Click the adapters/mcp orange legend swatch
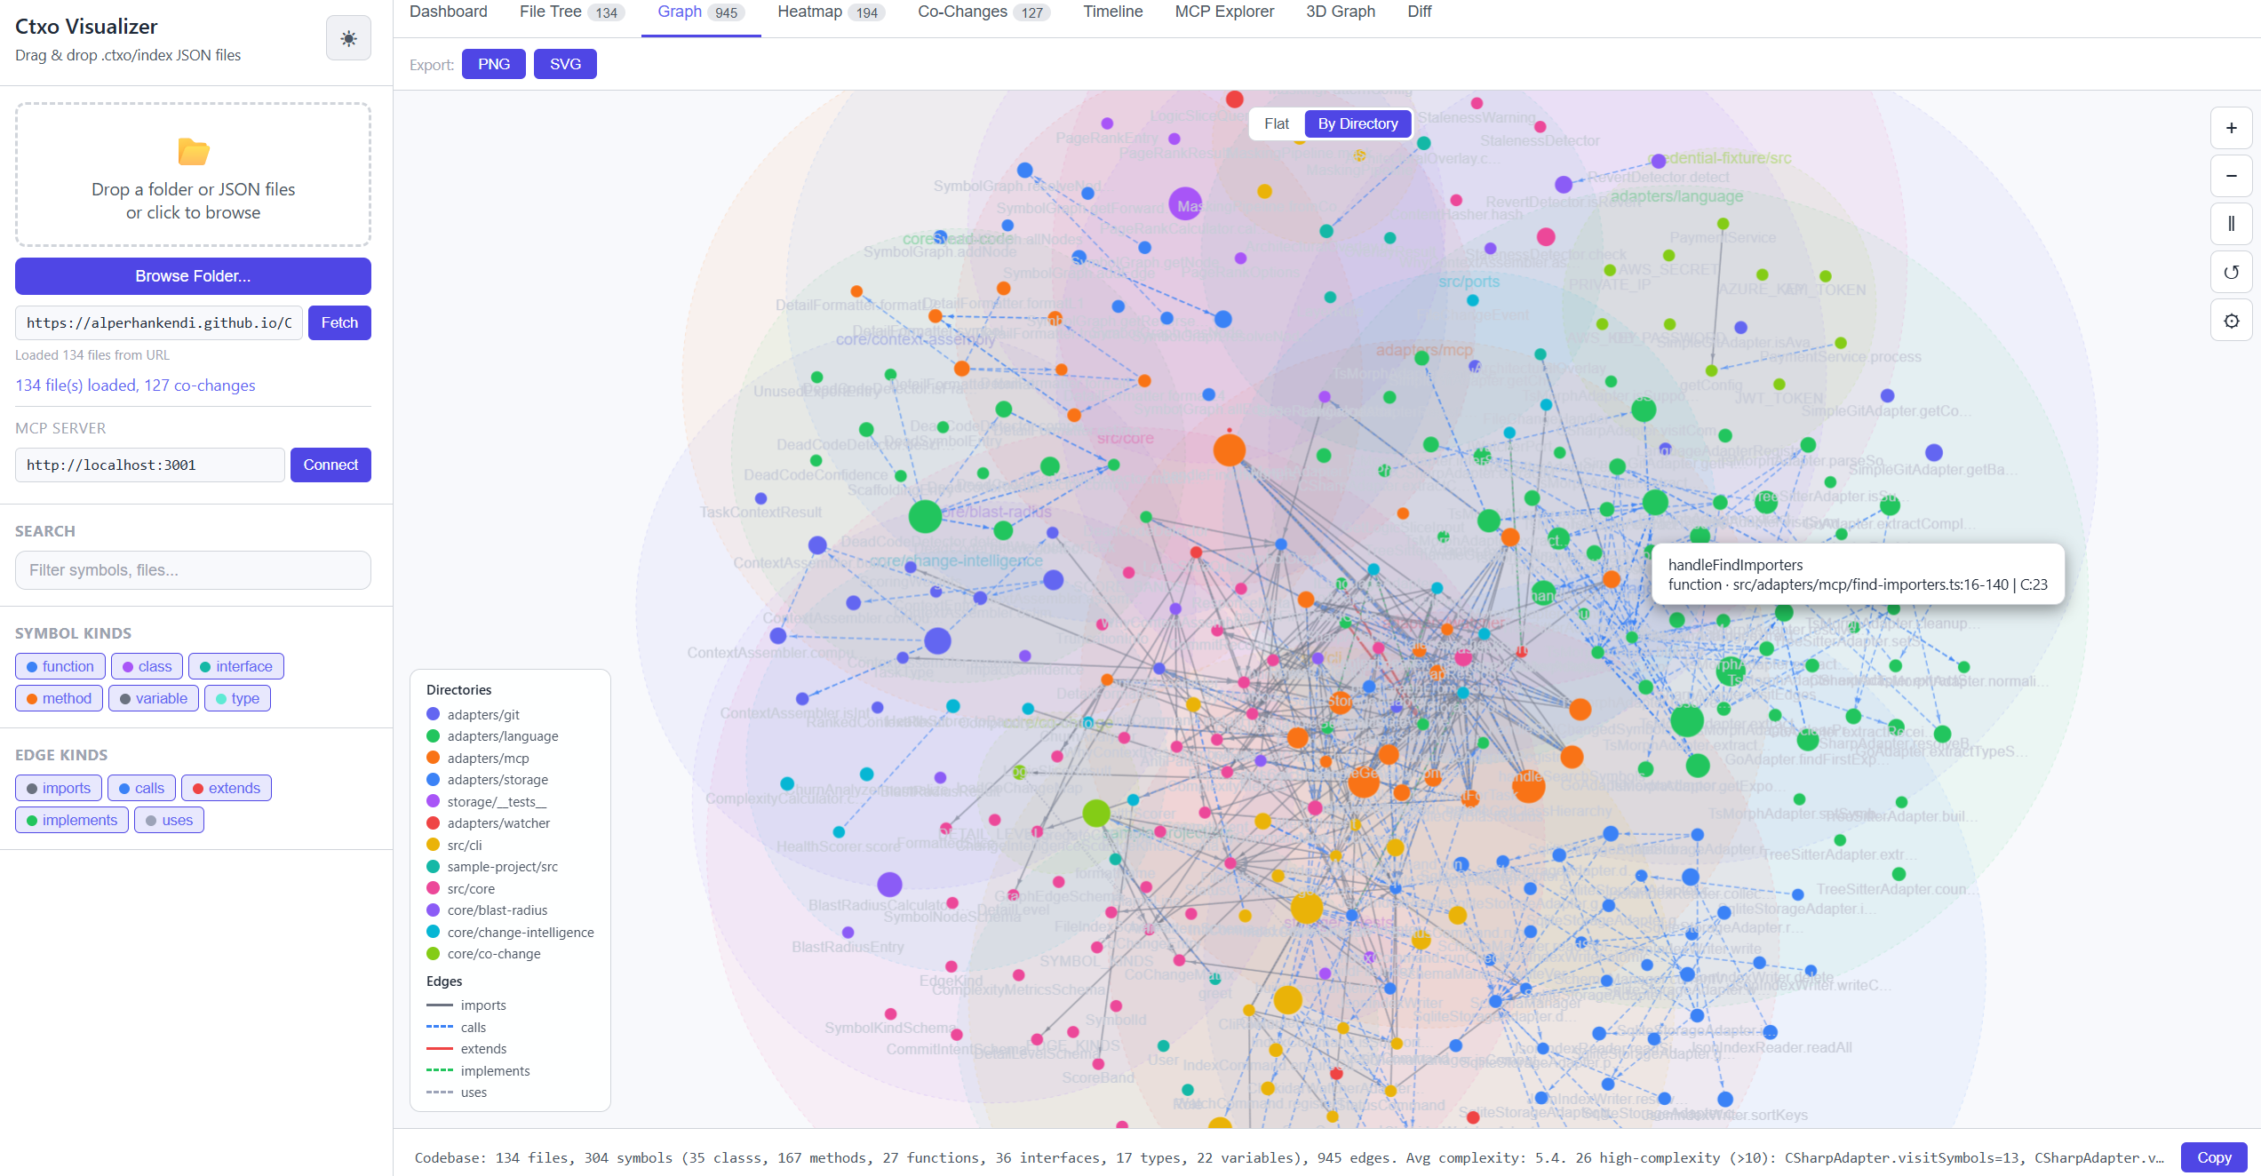This screenshot has height=1176, width=2261. tap(434, 758)
